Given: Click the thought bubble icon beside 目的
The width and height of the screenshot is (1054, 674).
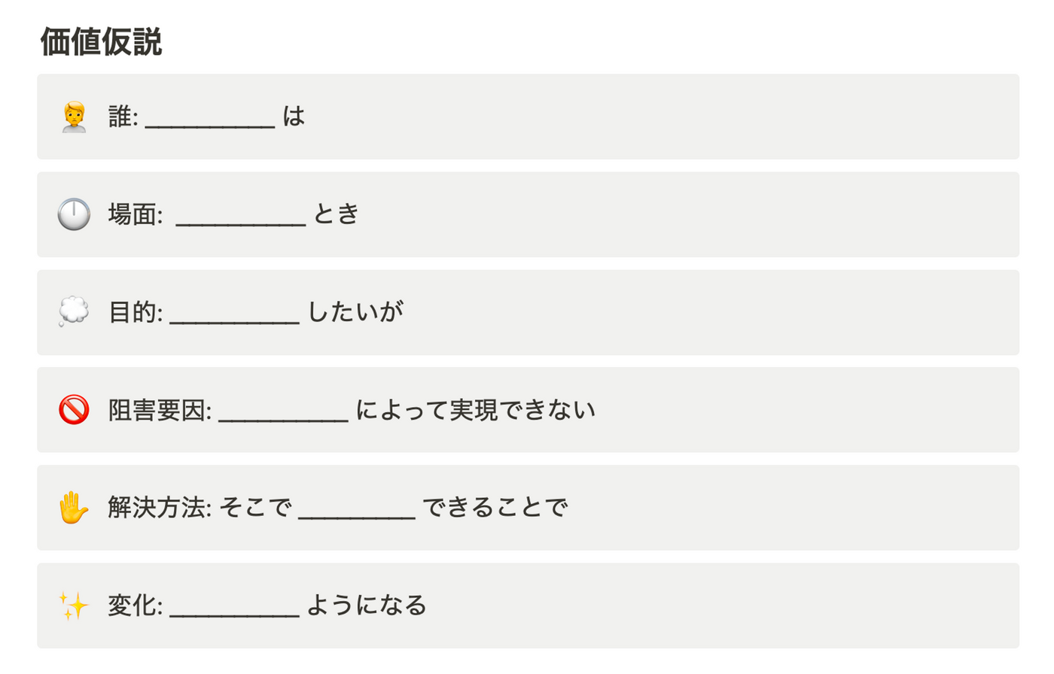Looking at the screenshot, I should (74, 312).
